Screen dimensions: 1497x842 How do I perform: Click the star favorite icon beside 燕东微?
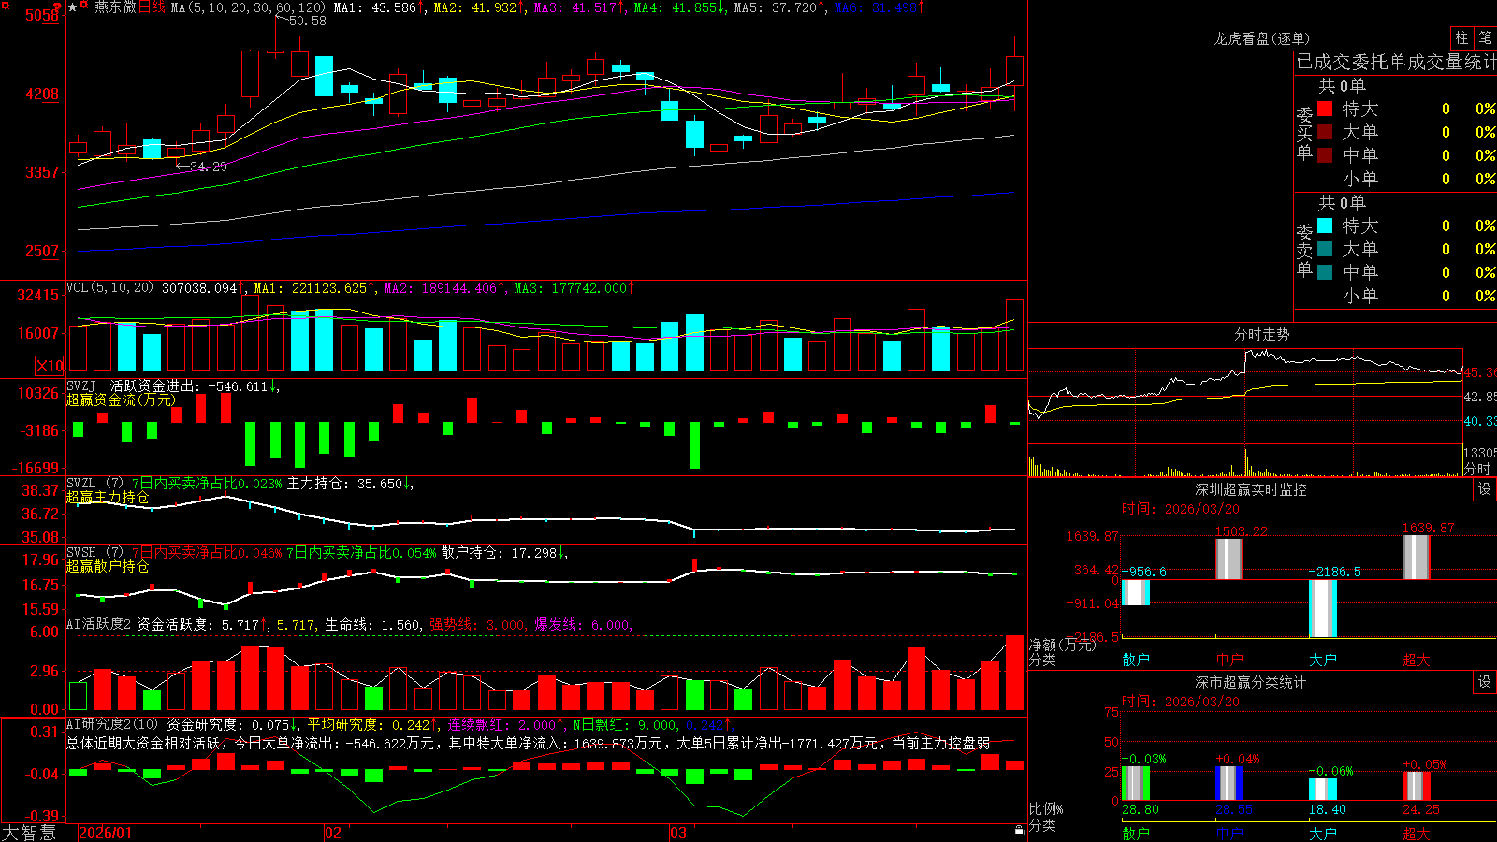pyautogui.click(x=72, y=7)
